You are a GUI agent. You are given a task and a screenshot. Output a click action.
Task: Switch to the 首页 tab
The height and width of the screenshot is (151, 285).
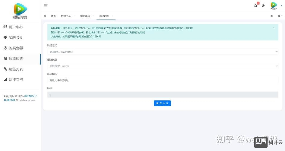click(x=53, y=16)
